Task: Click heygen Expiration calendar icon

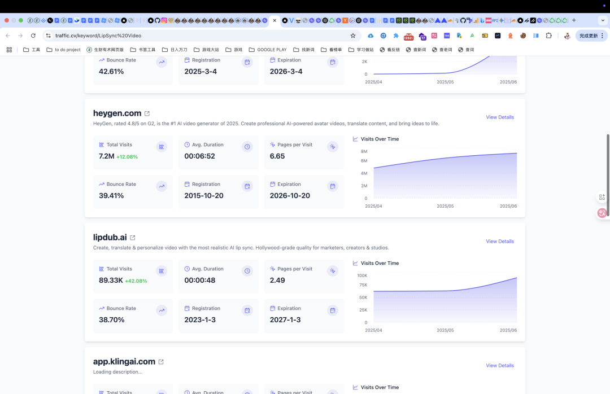Action: coord(333,186)
